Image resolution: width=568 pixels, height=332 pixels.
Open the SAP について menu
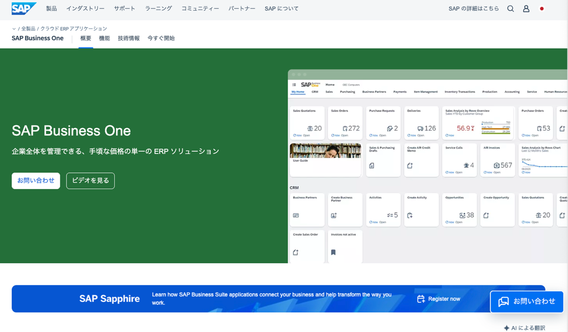(282, 9)
